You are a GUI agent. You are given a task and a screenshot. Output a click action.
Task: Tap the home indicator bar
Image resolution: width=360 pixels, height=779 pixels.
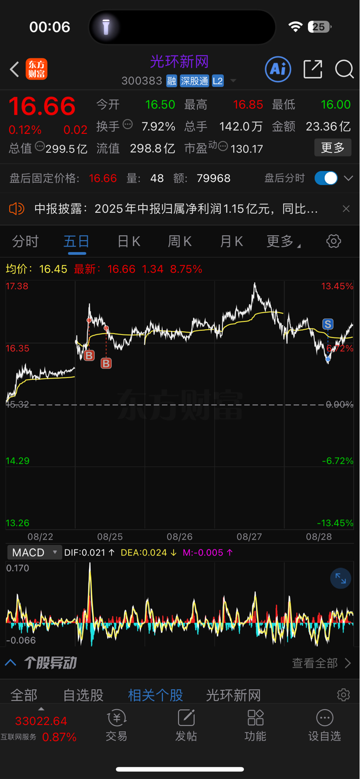180,769
